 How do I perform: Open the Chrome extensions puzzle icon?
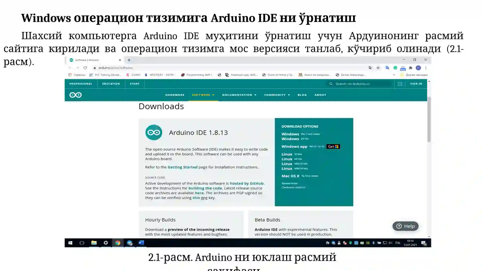coord(410,68)
